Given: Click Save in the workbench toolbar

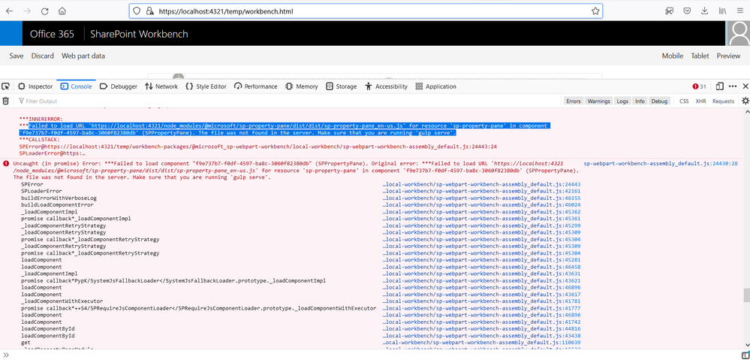Looking at the screenshot, I should pos(17,56).
